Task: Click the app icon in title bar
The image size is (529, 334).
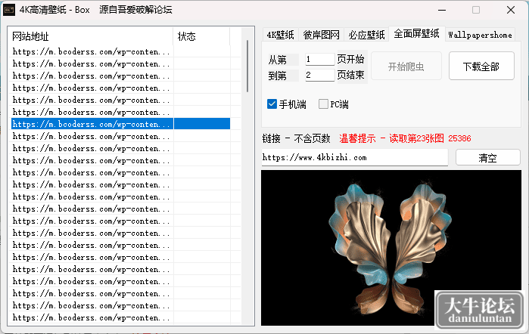Action: (9, 10)
